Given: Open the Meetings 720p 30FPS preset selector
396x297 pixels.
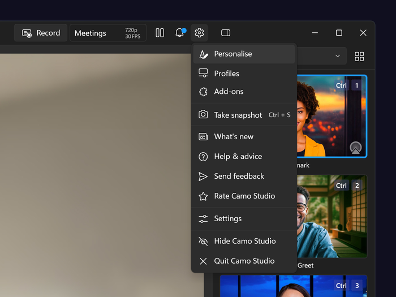Looking at the screenshot, I should (x=108, y=33).
